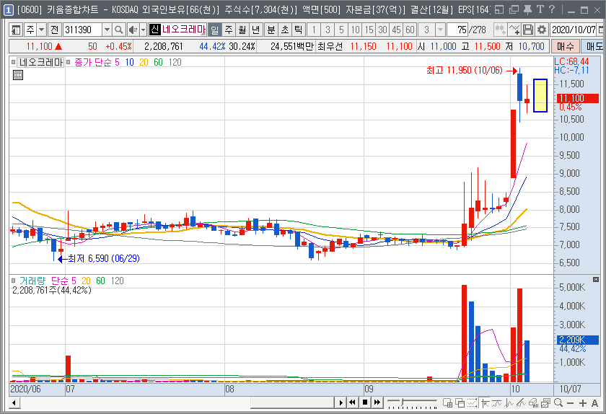Expand the stock code 311390 dropdown
Viewport: 606px width, 414px height.
(x=107, y=30)
